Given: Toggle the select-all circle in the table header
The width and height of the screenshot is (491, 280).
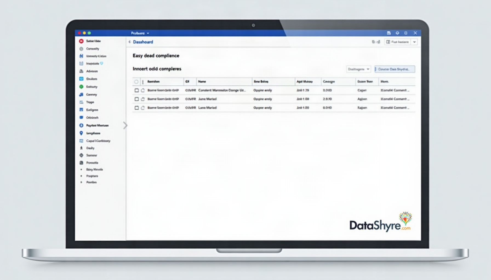Looking at the screenshot, I should 136,82.
